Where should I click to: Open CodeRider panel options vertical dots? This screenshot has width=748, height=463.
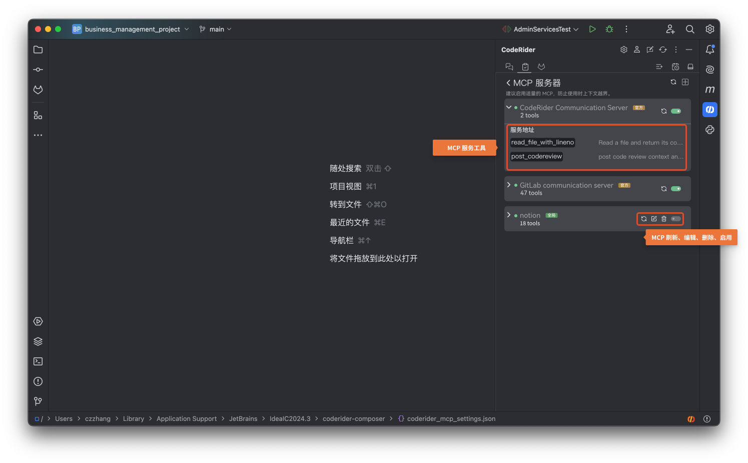pyautogui.click(x=676, y=50)
